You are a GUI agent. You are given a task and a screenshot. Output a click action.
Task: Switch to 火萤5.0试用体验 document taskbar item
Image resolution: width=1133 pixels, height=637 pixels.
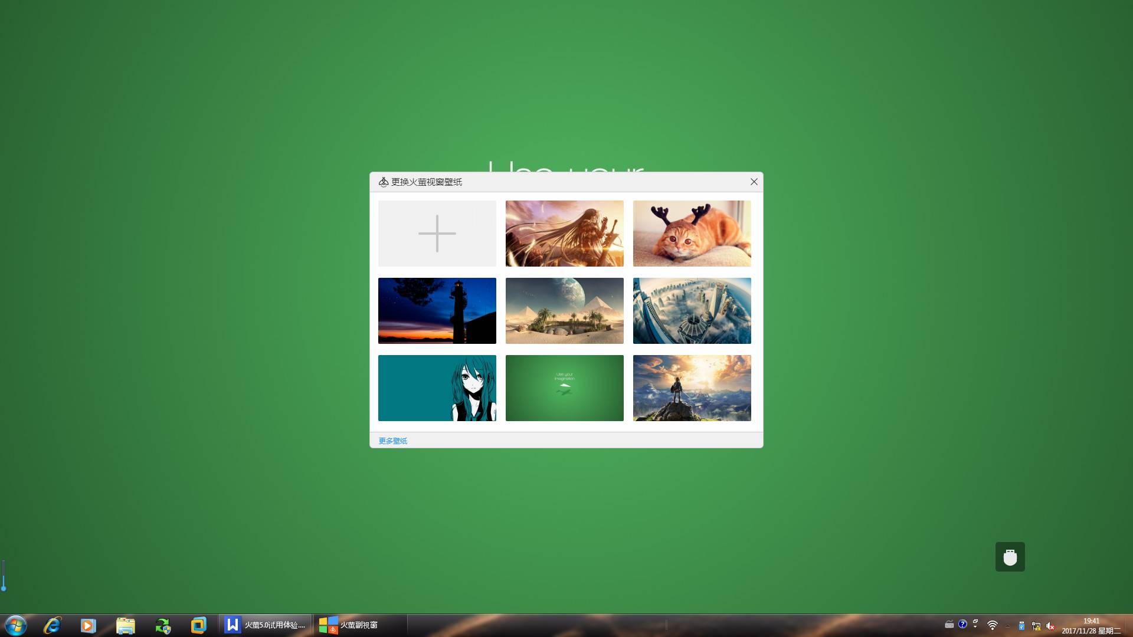[x=266, y=625]
